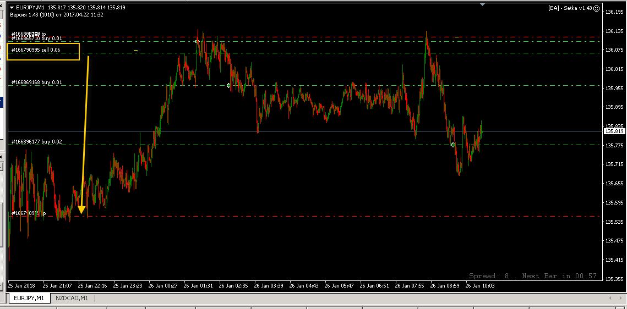Click the current price tag 135.819
The width and height of the screenshot is (627, 309).
tap(614, 131)
